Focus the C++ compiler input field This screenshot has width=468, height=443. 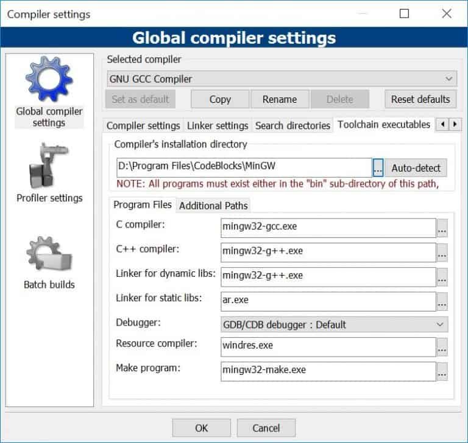pyautogui.click(x=328, y=253)
